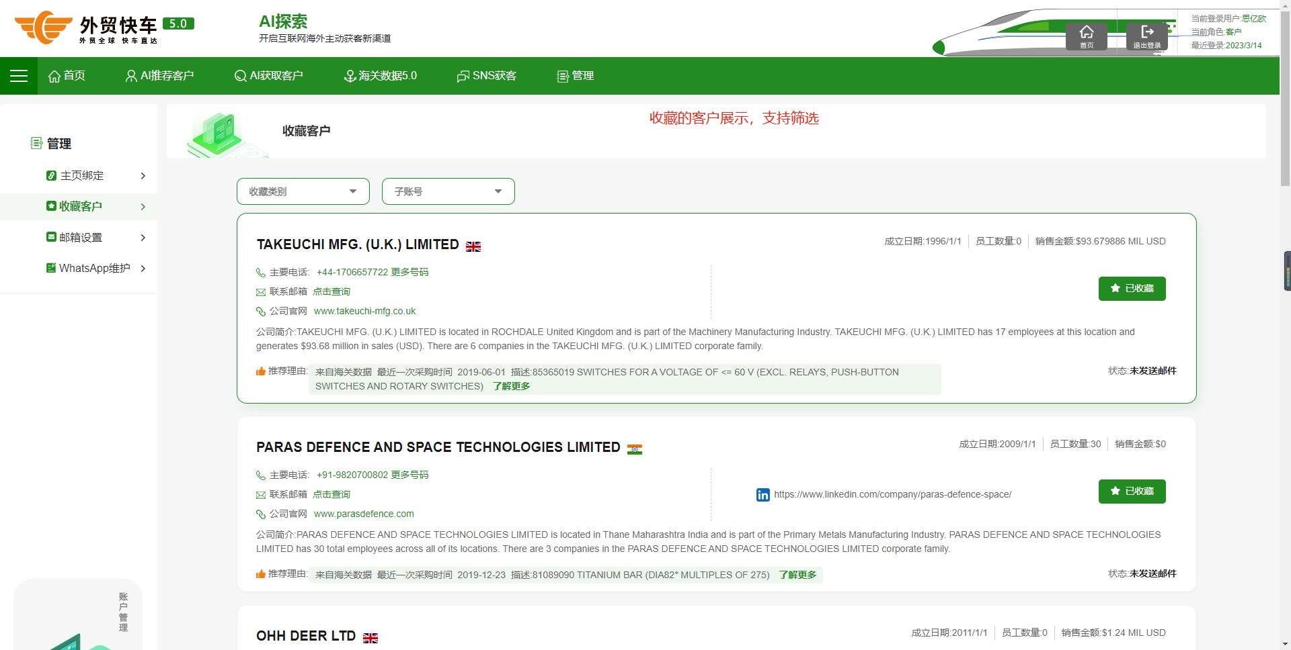1291x650 pixels.
Task: Click TAKEUCHI phone number +44-1706657722
Action: pos(352,272)
